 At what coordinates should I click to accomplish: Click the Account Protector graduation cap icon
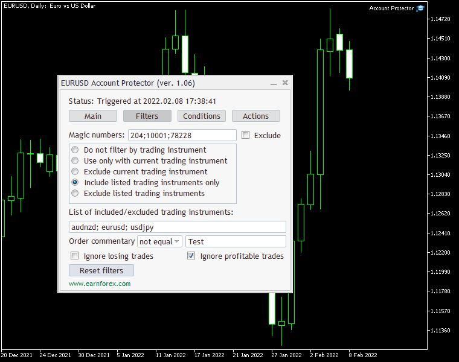420,8
